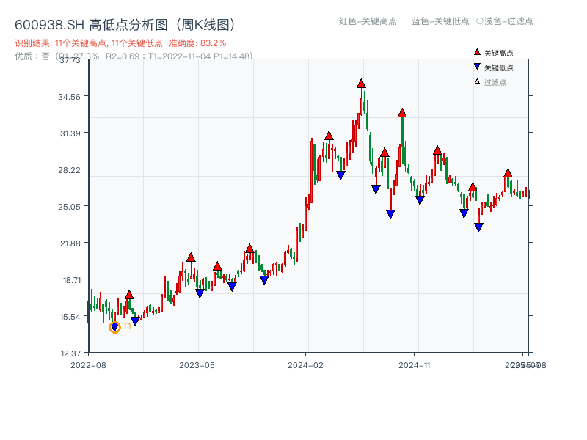Click the 关键低点 label in the chart legend
Screen dimensions: 587x440
(499, 67)
